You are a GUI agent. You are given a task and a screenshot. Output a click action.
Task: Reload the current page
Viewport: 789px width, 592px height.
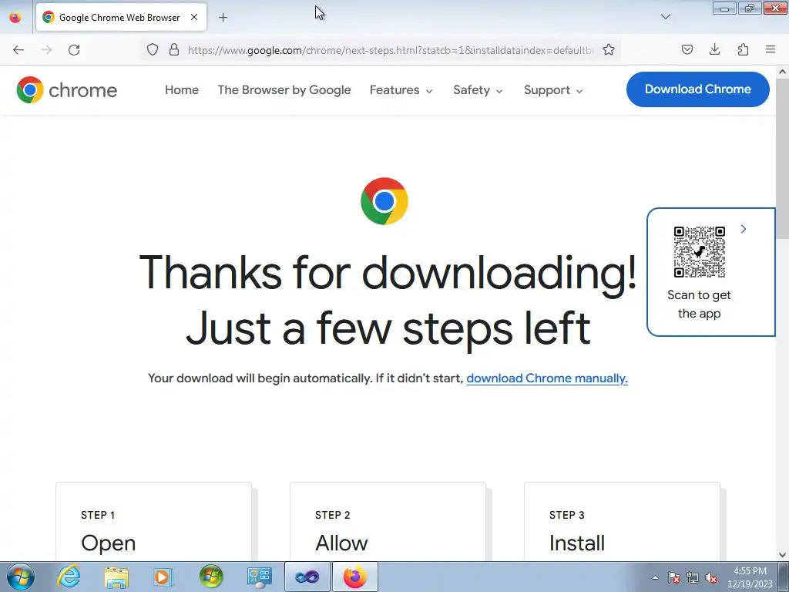(x=74, y=50)
